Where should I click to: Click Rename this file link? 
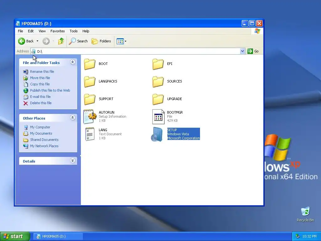(42, 72)
